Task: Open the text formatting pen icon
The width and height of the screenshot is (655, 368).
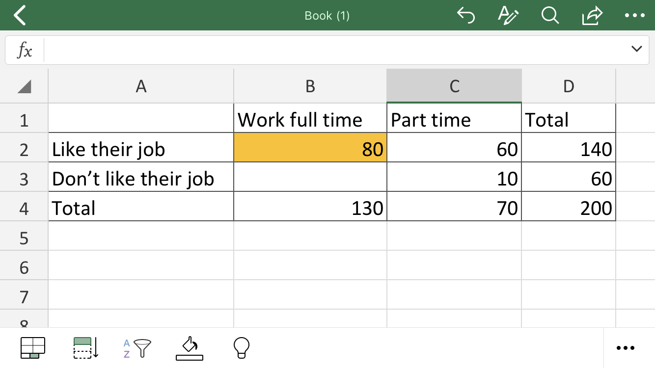Action: 508,16
